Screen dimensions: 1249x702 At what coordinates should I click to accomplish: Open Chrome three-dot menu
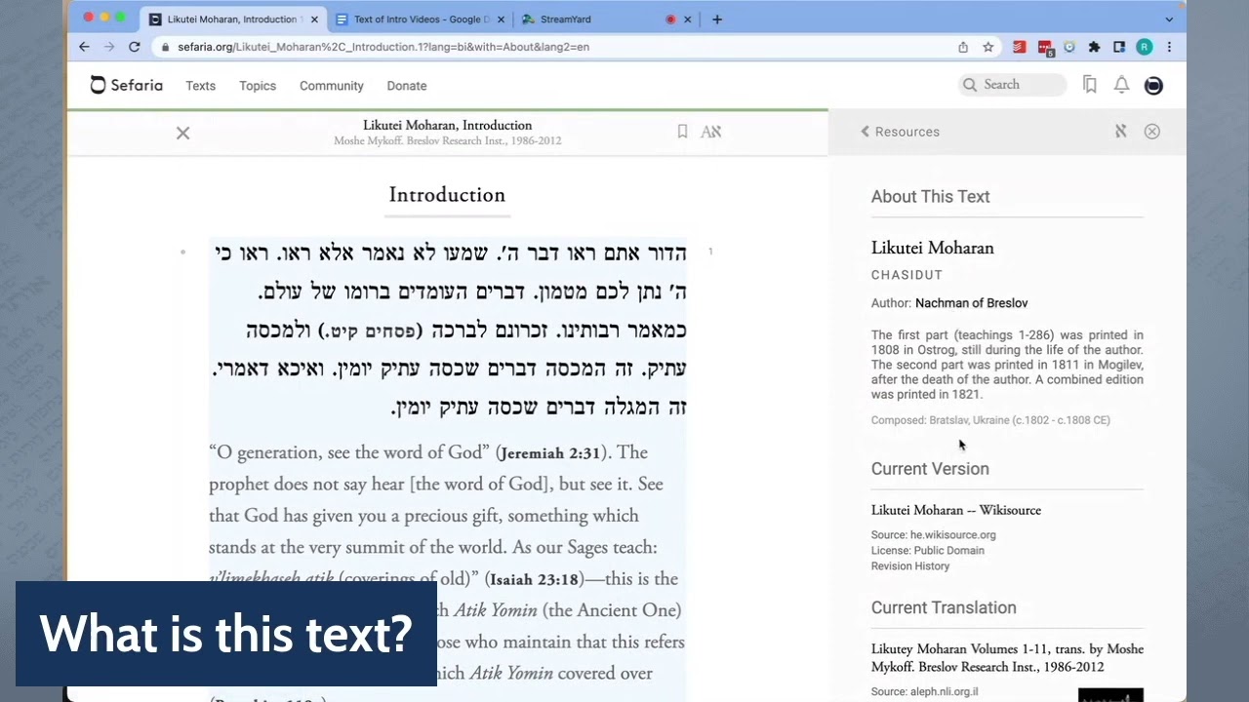coord(1169,47)
